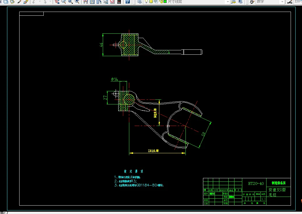This screenshot has height=214, width=302.
Task: Open the Sheet Set Manager icon
Action: click(x=106, y=2)
